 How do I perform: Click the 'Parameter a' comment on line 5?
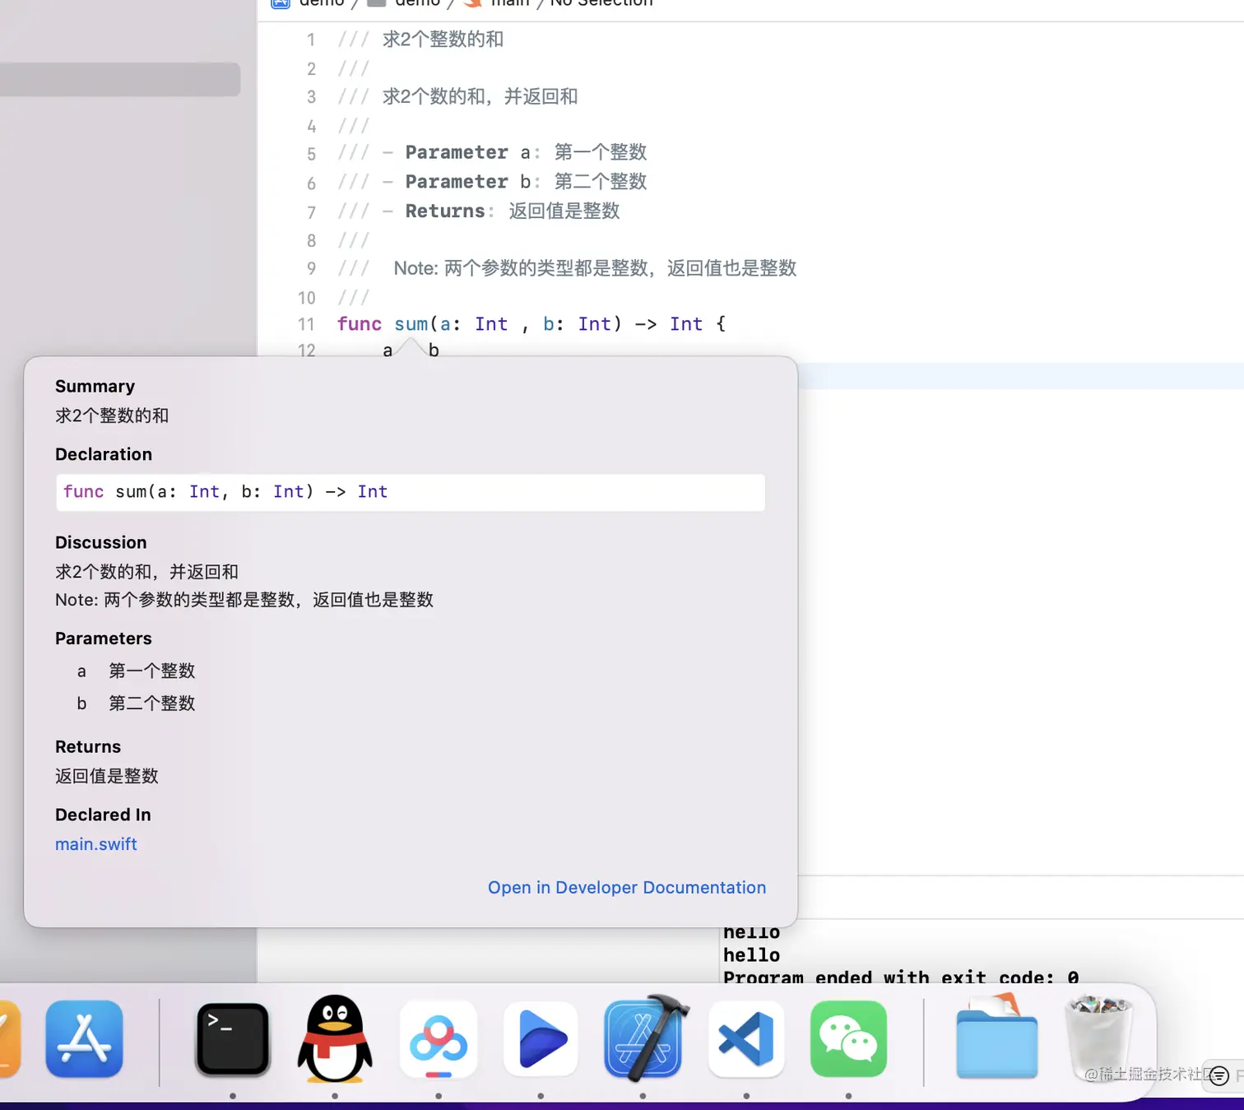pos(492,153)
